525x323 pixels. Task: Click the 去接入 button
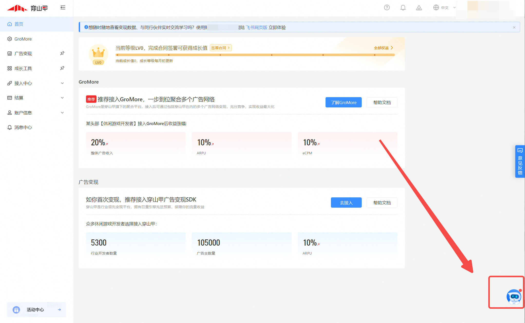[346, 203]
